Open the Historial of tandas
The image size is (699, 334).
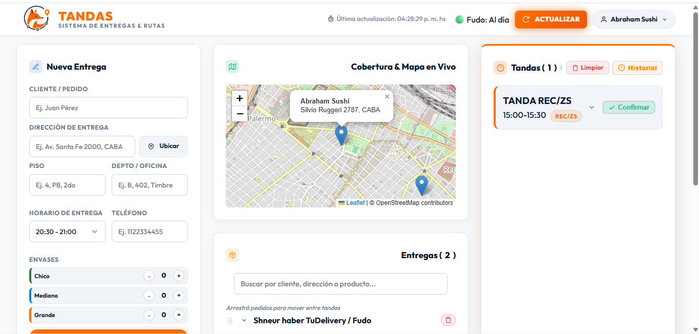pos(637,68)
